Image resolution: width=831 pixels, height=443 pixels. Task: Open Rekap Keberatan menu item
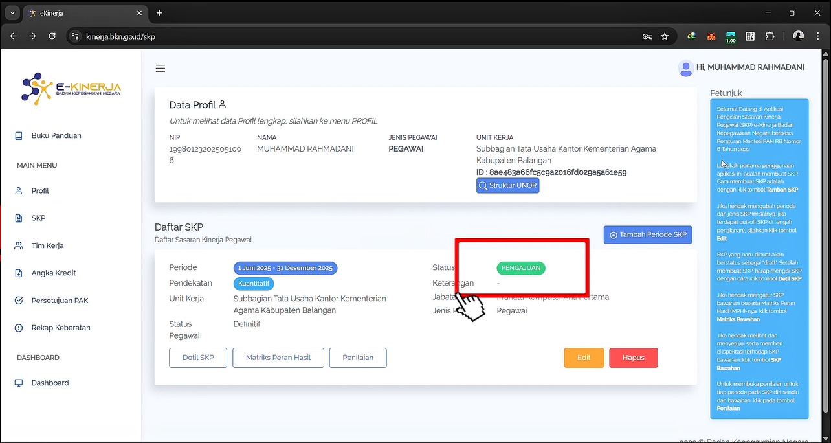tap(61, 328)
